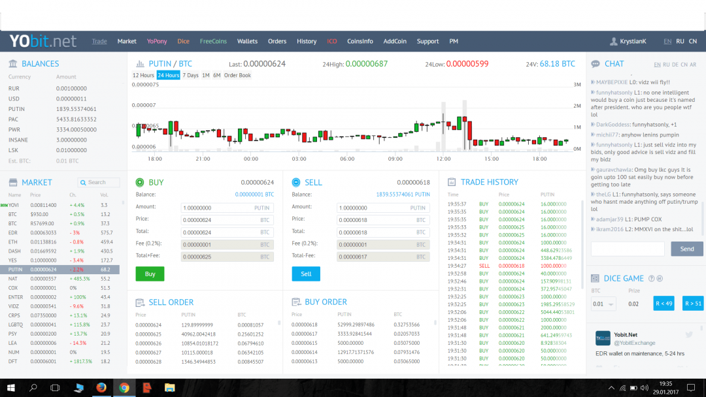
Task: Switch chart to 12 Hours range
Action: 143,75
